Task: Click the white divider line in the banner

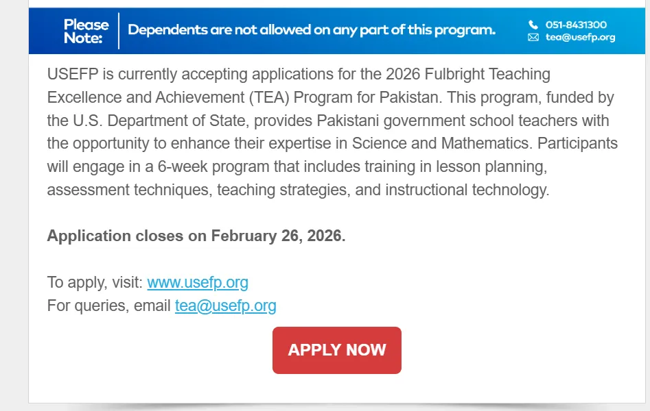Action: [119, 31]
